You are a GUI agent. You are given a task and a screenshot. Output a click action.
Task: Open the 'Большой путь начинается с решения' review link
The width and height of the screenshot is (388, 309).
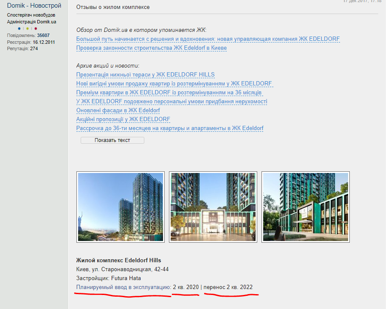click(x=208, y=39)
